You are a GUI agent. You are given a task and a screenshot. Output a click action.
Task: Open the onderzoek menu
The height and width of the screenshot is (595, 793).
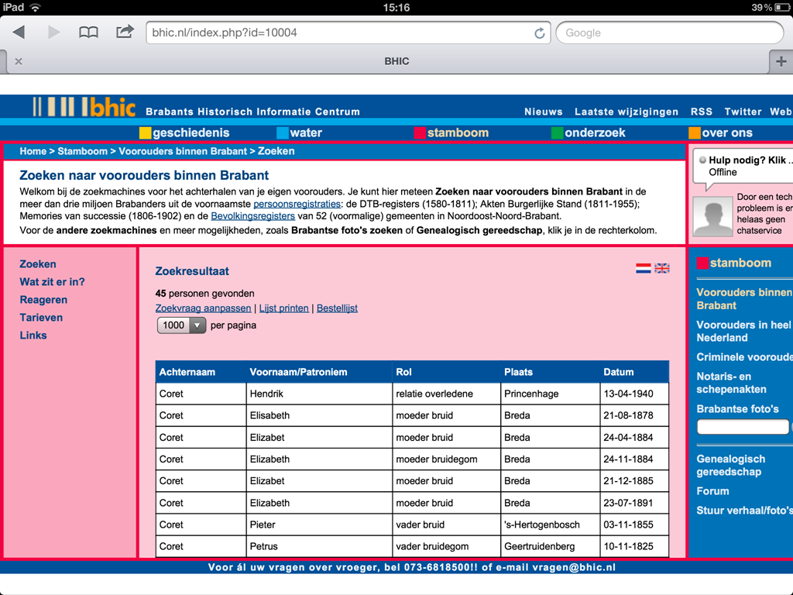click(595, 133)
